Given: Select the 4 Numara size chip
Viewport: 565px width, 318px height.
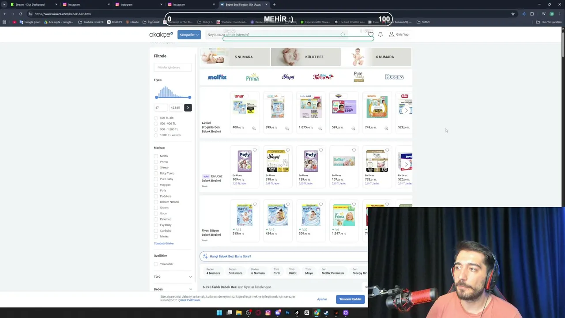Looking at the screenshot, I should [x=213, y=271].
